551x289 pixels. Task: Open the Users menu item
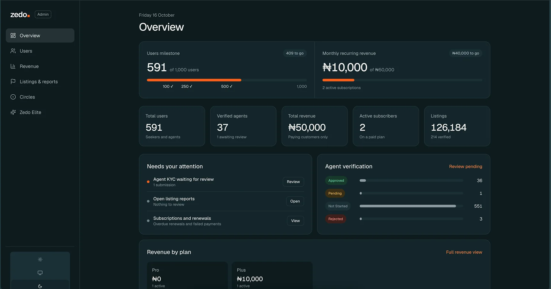pyautogui.click(x=40, y=51)
